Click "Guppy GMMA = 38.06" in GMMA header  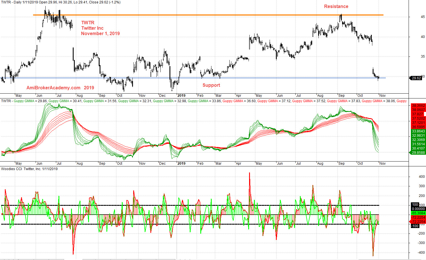pyautogui.click(x=379, y=101)
